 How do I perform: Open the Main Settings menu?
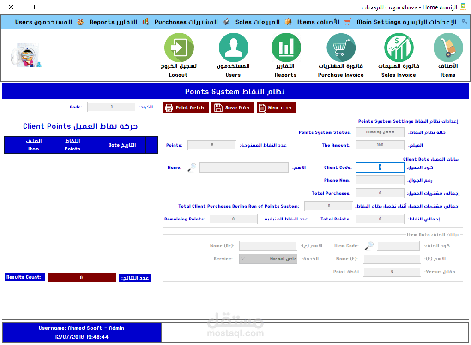[406, 22]
